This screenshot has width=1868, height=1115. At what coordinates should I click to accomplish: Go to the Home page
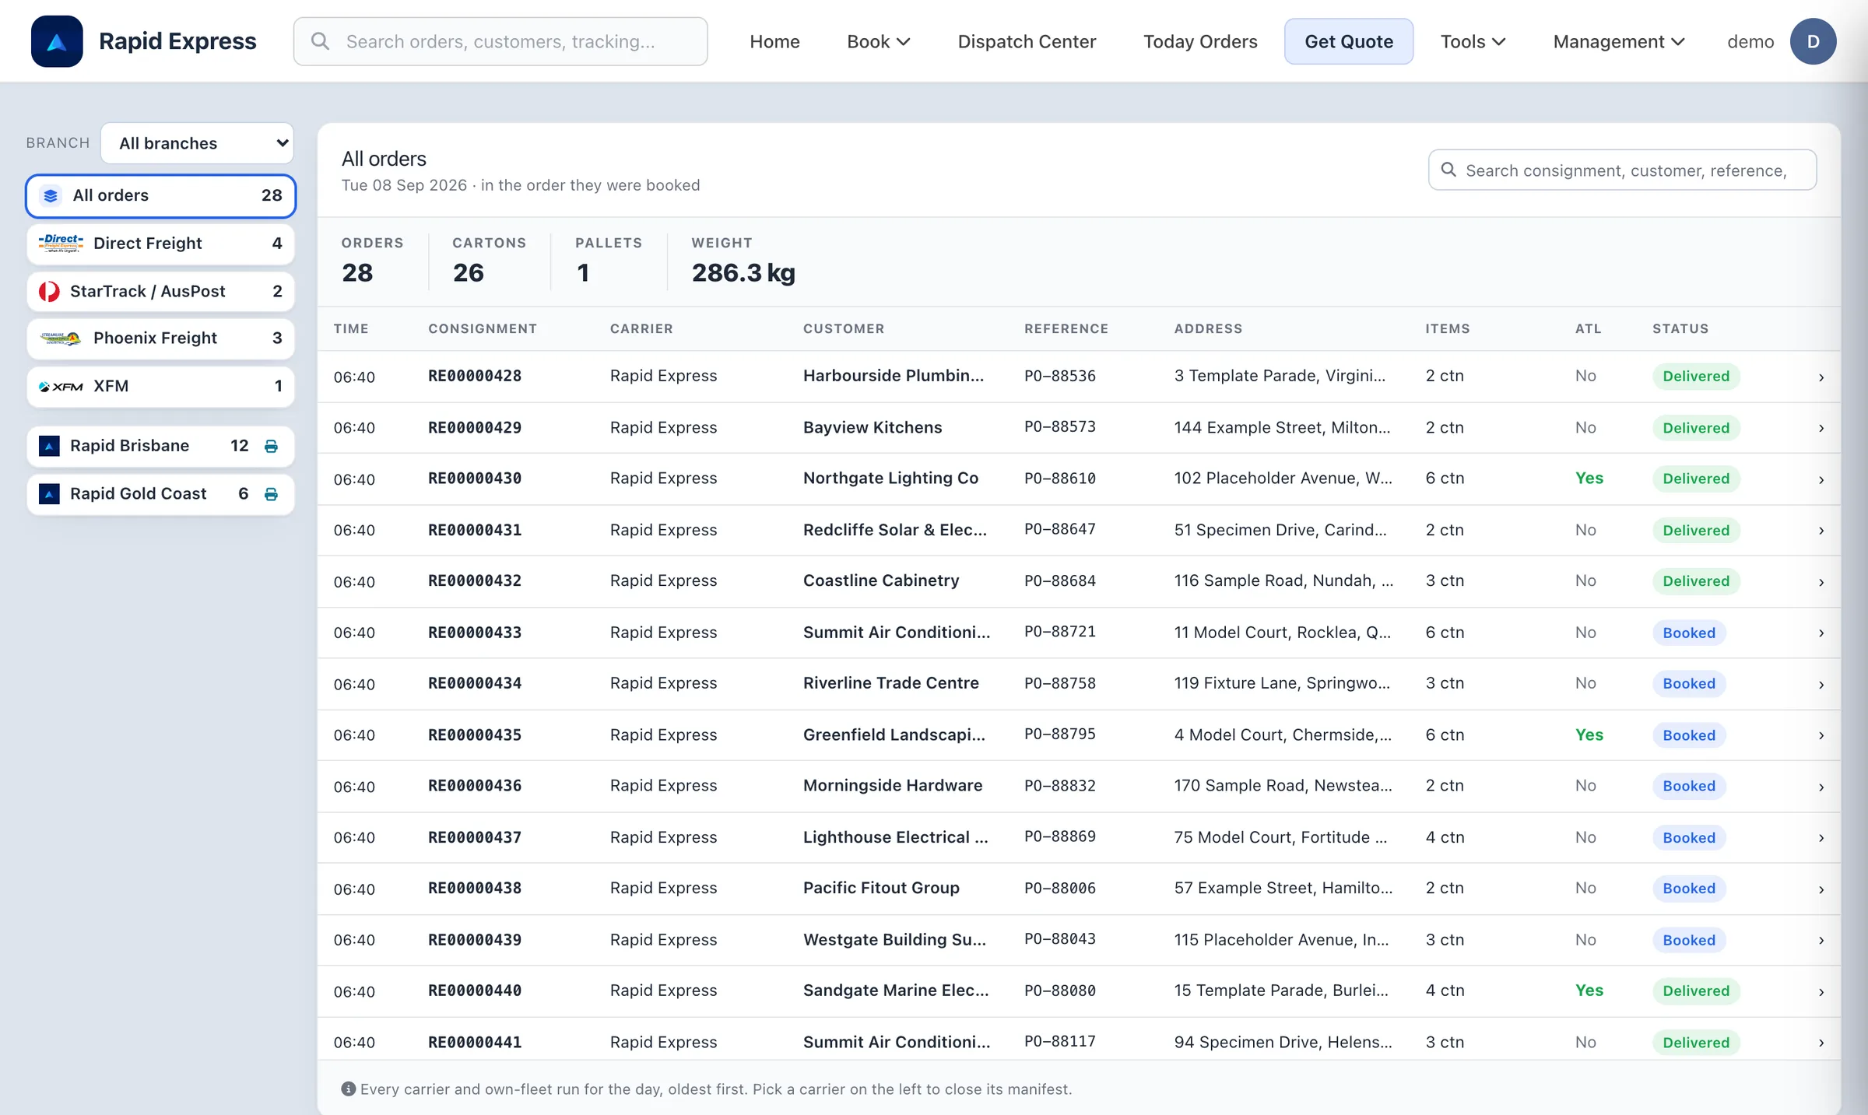click(774, 41)
